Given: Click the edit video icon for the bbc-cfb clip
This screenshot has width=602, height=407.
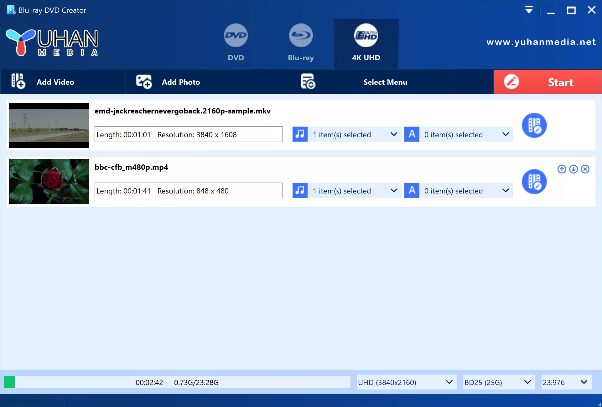Looking at the screenshot, I should [534, 182].
